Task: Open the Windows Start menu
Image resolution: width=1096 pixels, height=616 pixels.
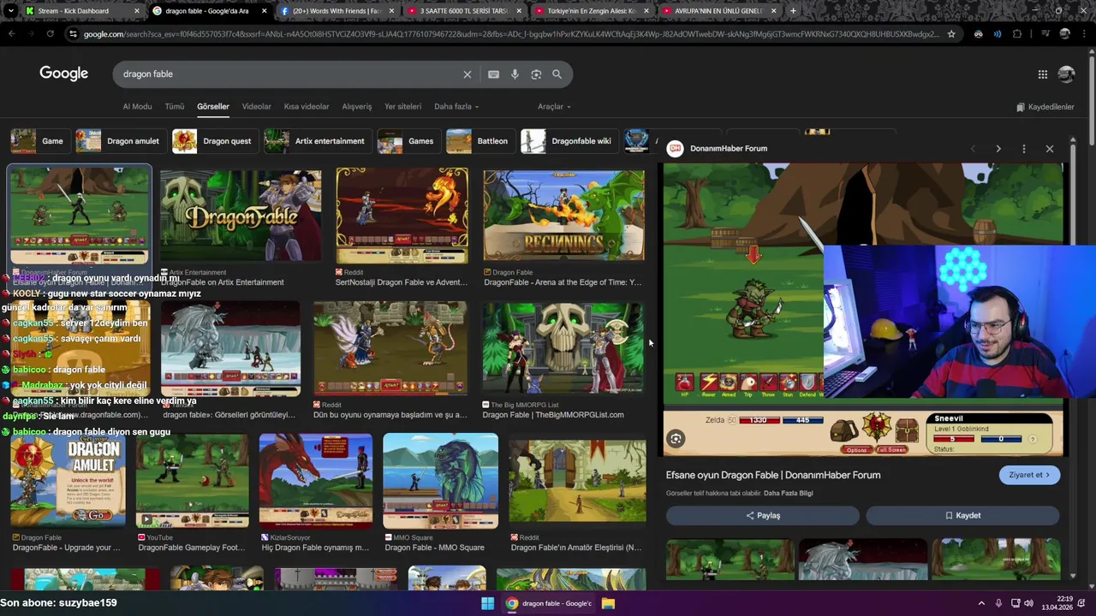Action: 487,603
